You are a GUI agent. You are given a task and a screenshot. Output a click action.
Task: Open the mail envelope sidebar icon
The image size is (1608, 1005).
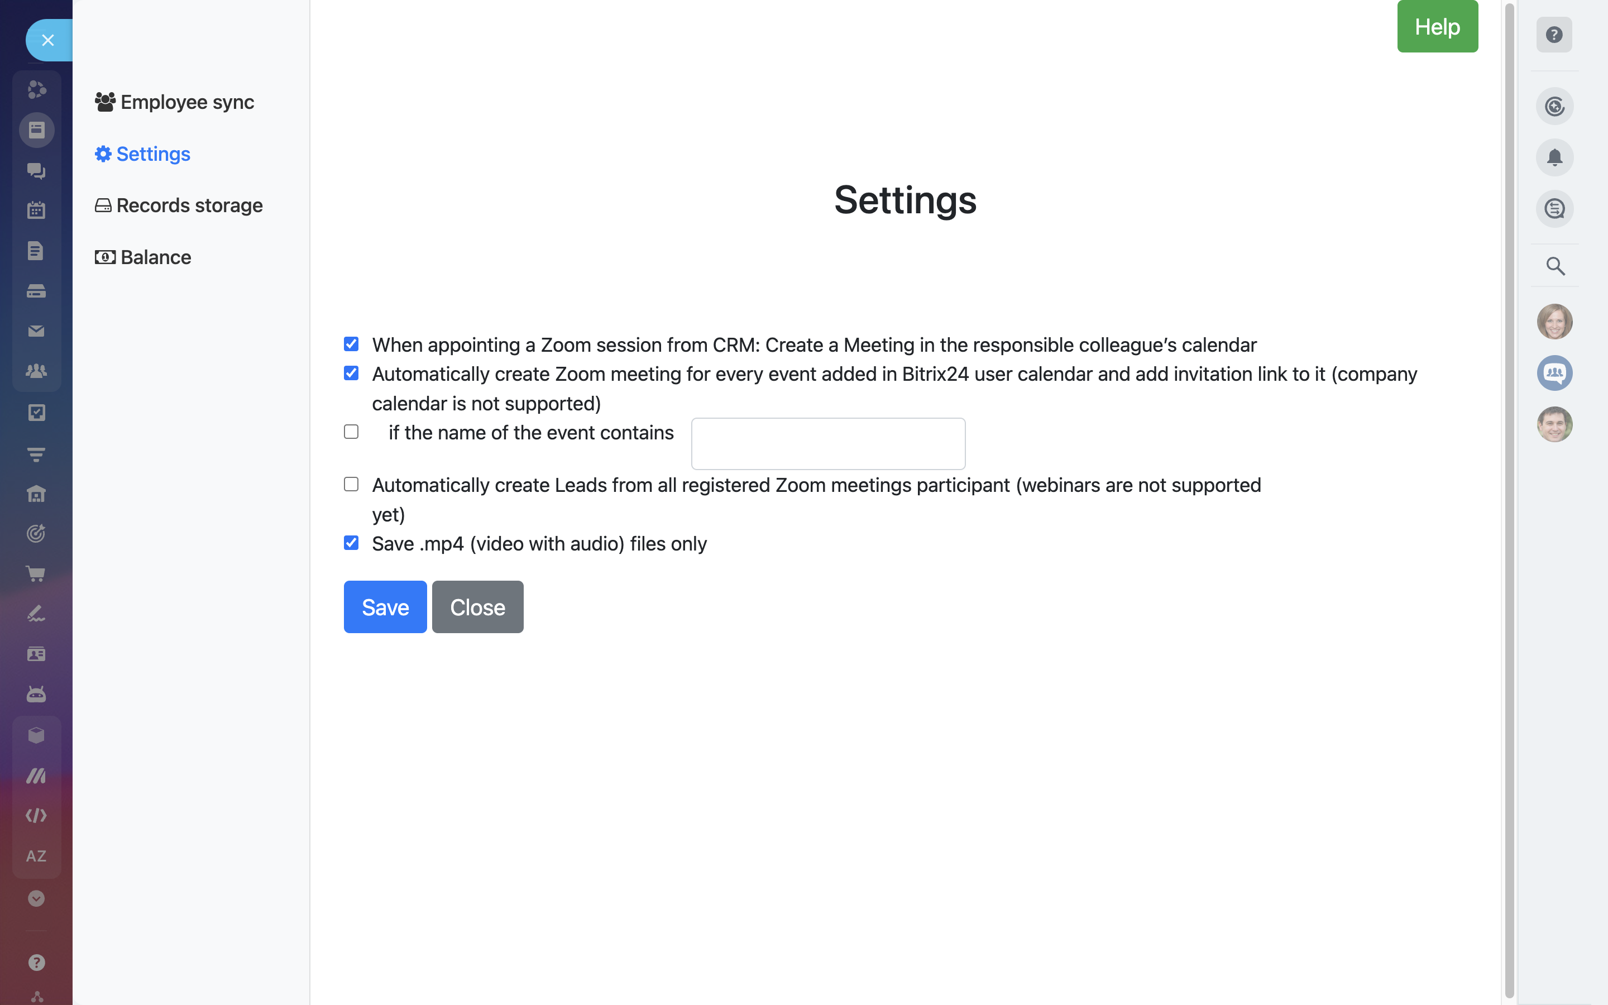coord(36,331)
